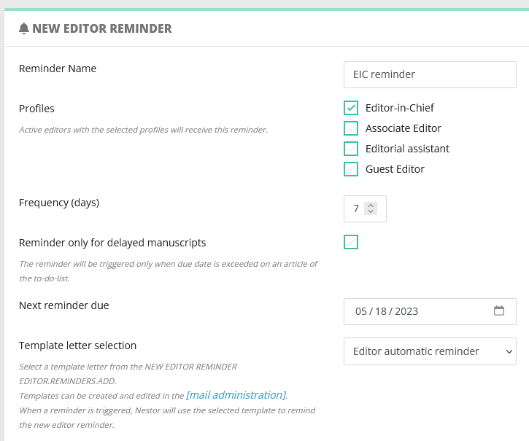
Task: Select the Guest Editor profile checkbox
Action: (x=351, y=169)
